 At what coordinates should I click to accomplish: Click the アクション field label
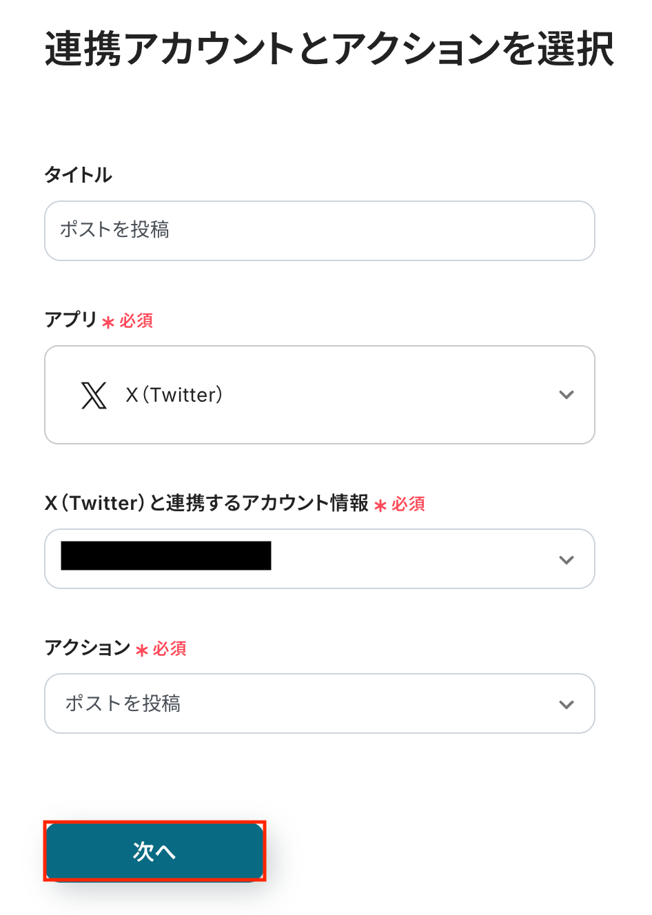[x=88, y=648]
